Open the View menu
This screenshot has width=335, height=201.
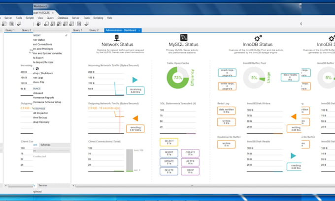coord(40,18)
